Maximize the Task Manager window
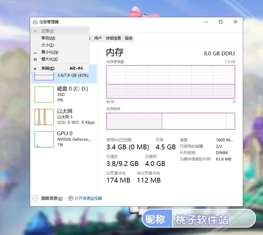 221,22
